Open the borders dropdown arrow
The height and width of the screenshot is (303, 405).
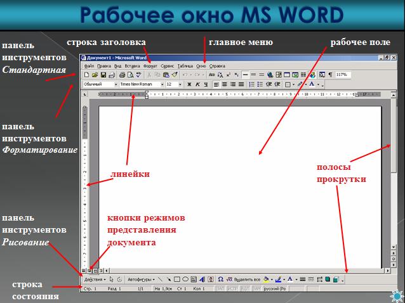coord(293,84)
